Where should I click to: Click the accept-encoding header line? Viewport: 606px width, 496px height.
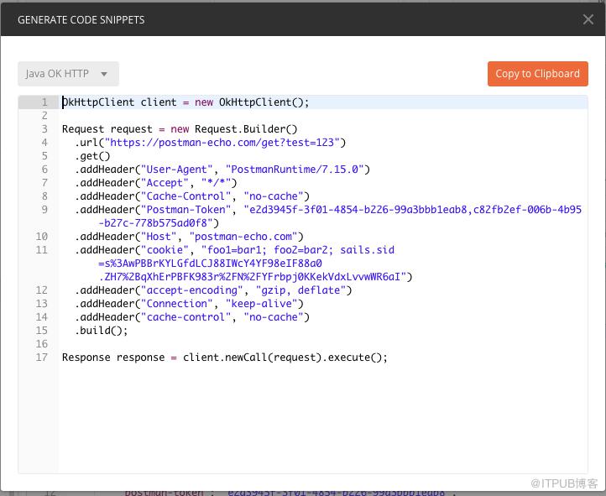point(213,290)
